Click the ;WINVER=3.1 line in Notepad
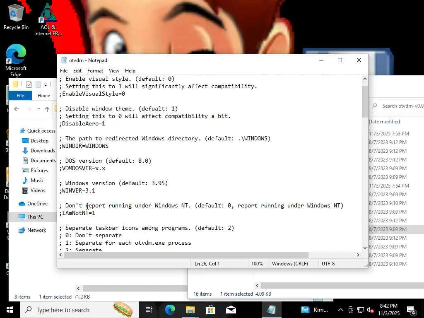The height and width of the screenshot is (318, 424). pyautogui.click(x=77, y=190)
